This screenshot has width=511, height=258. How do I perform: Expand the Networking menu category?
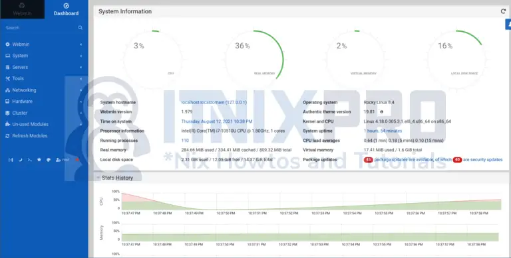[44, 90]
